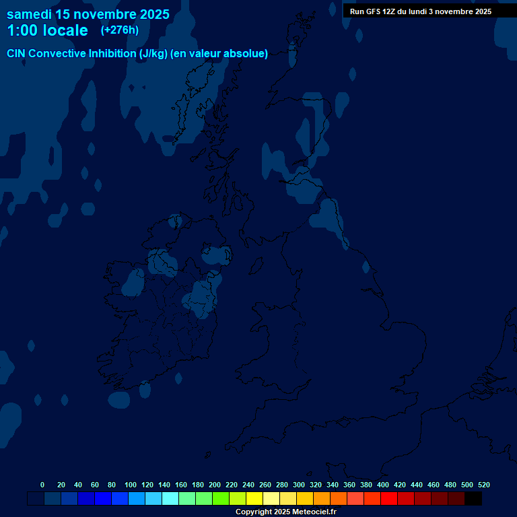
Task: Click the date title 'samedi 15 novembre 2025'
Action: pyautogui.click(x=88, y=14)
